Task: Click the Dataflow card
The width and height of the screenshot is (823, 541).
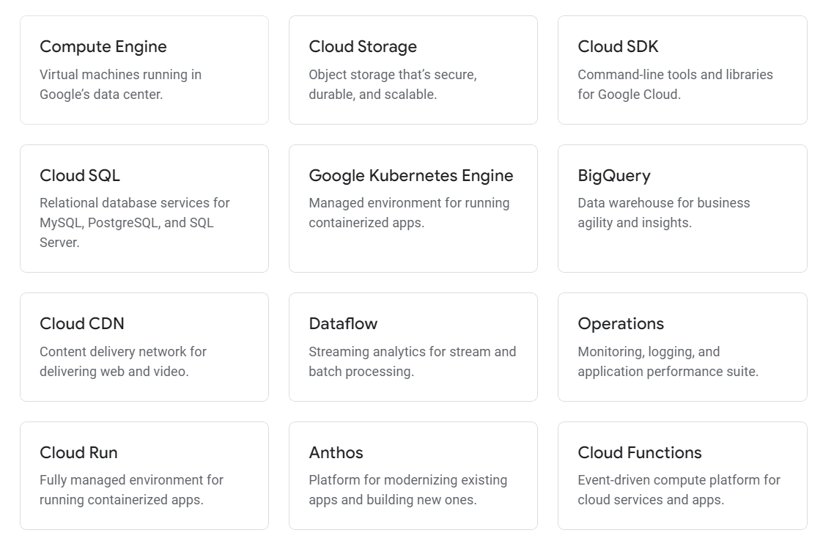Action: [x=413, y=346]
